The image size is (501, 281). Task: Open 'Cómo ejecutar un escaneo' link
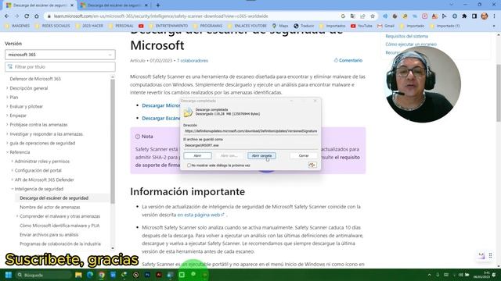411,44
